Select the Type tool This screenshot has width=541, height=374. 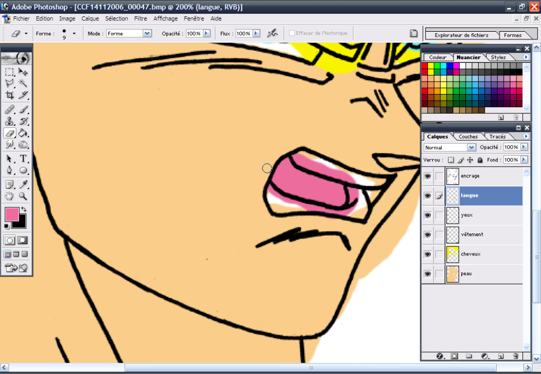tap(23, 159)
